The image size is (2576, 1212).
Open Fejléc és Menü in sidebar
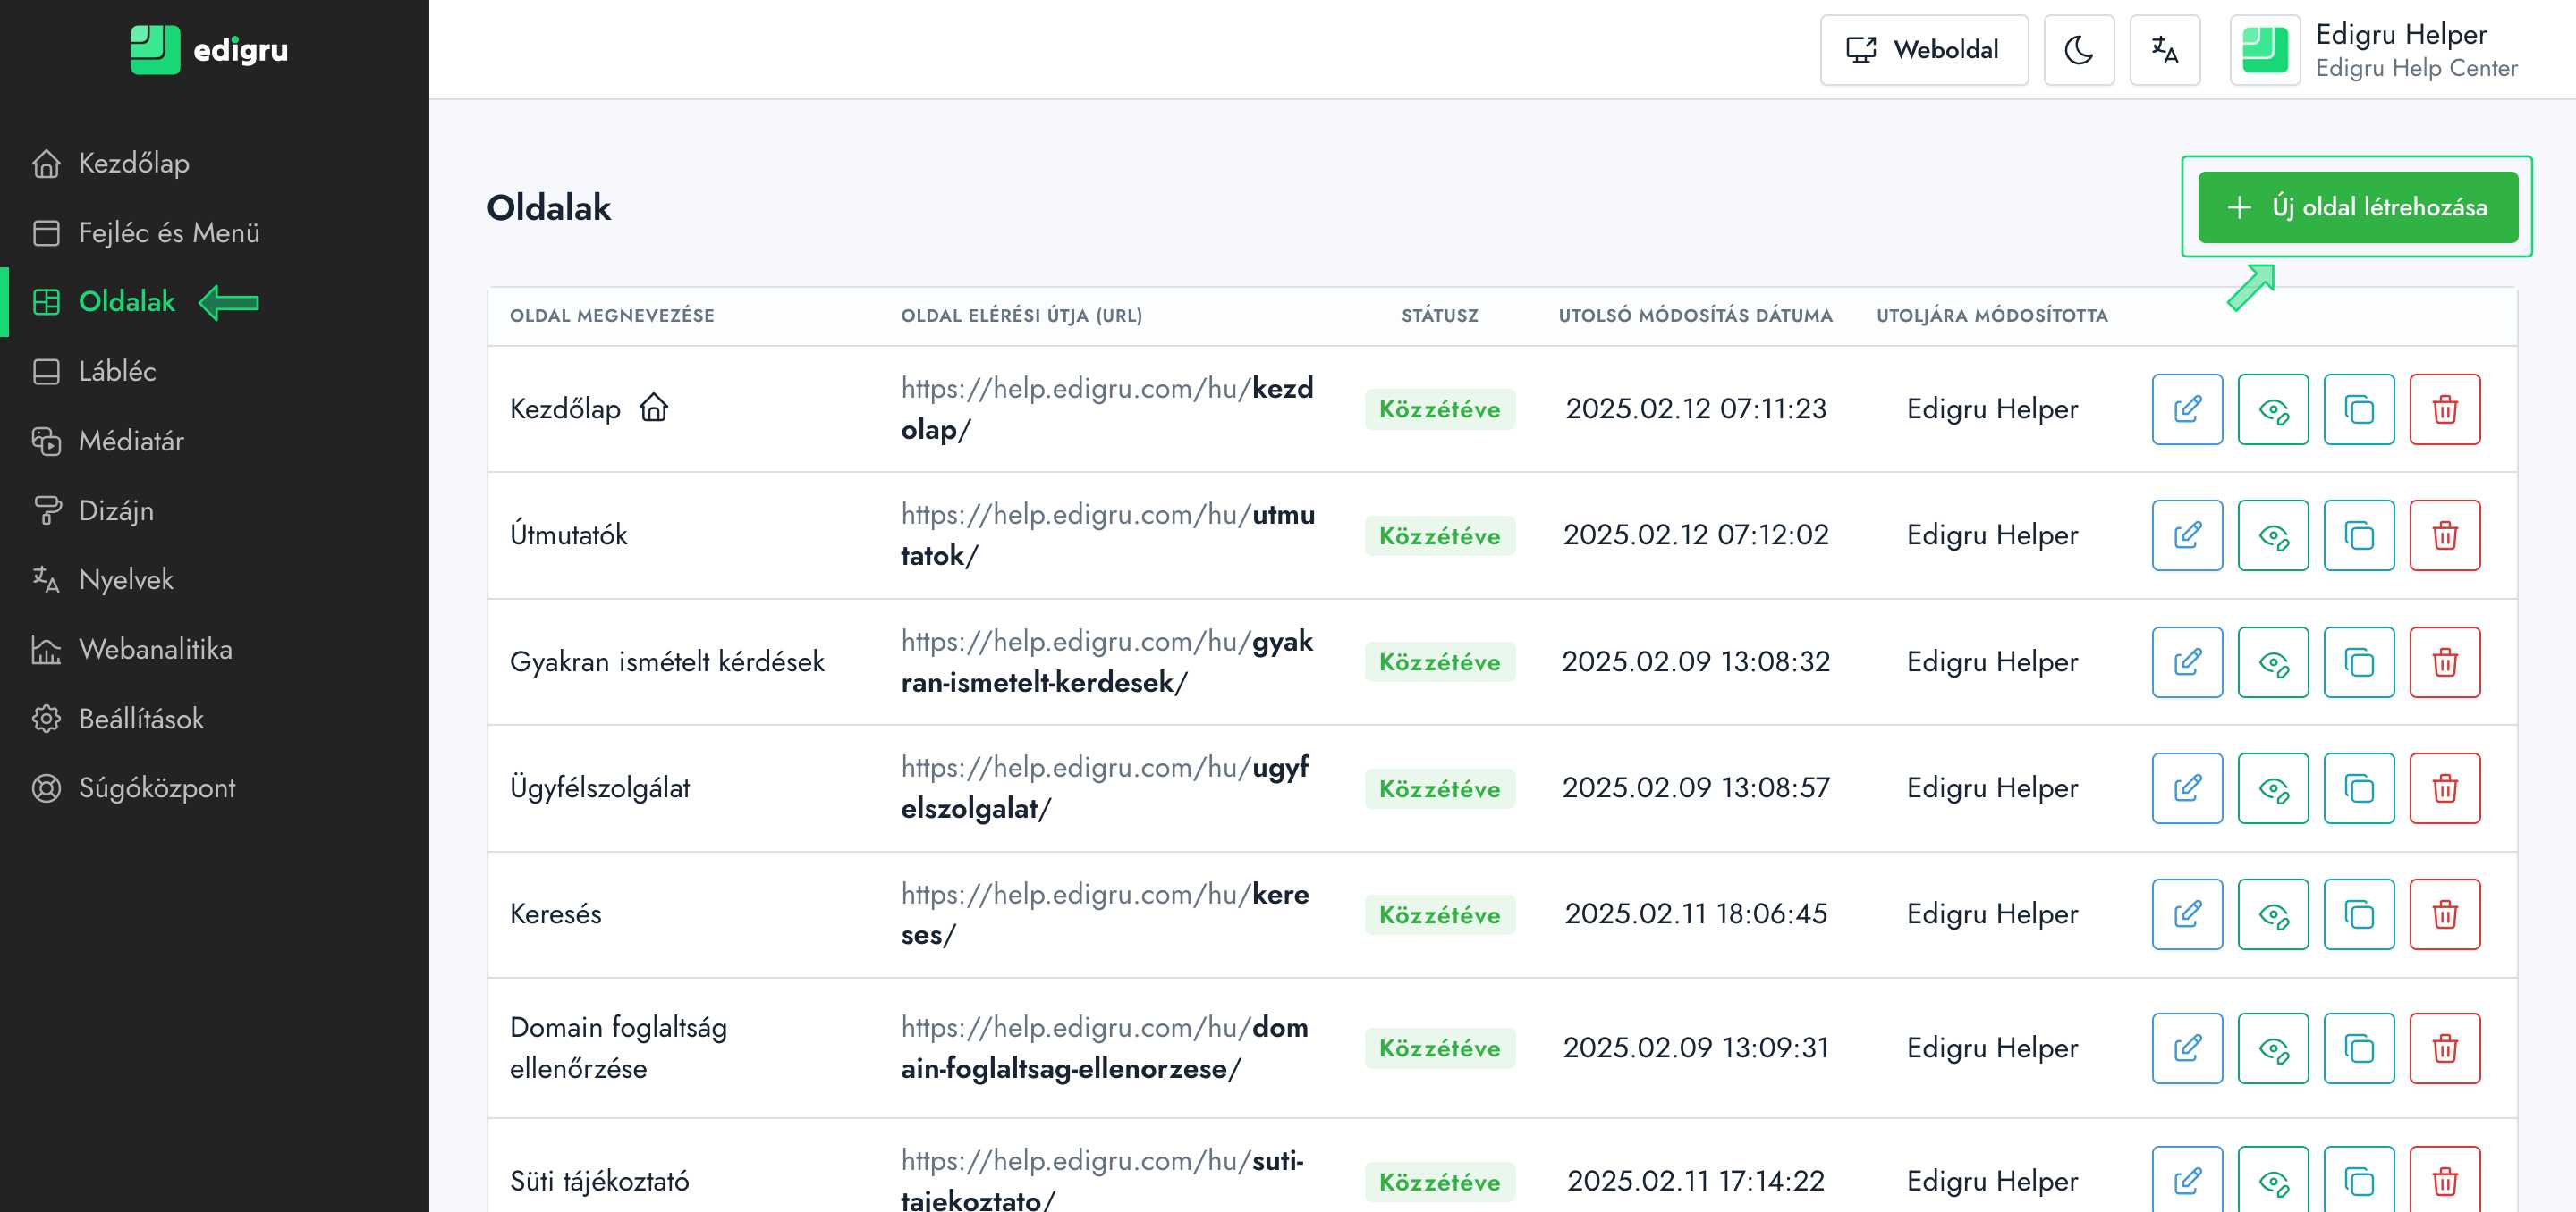(168, 232)
